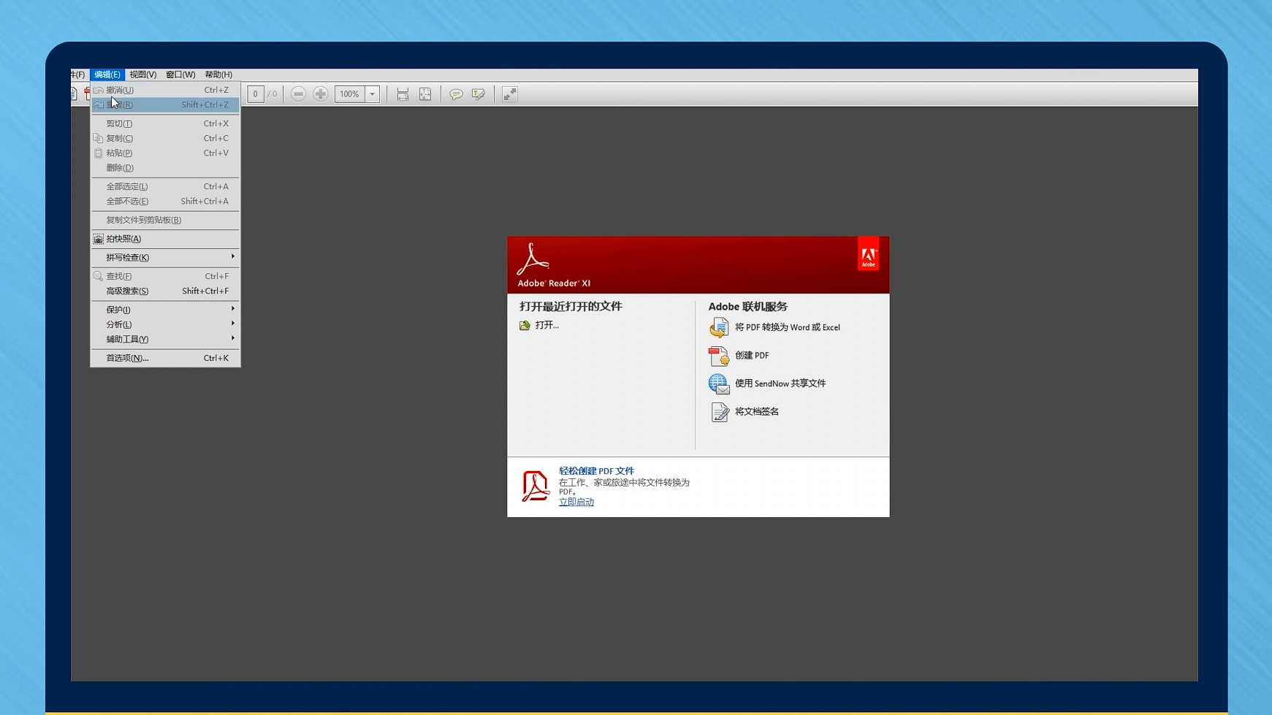Image resolution: width=1272 pixels, height=715 pixels.
Task: Click the 立即启动 link
Action: coord(576,502)
